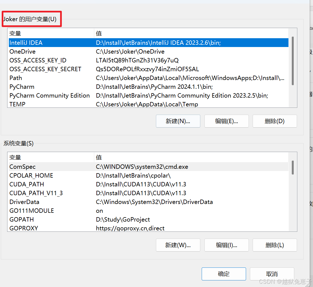313x287 pixels.
Task: Click value C:\Users\Joker\OneDrive
Action: (x=130, y=52)
